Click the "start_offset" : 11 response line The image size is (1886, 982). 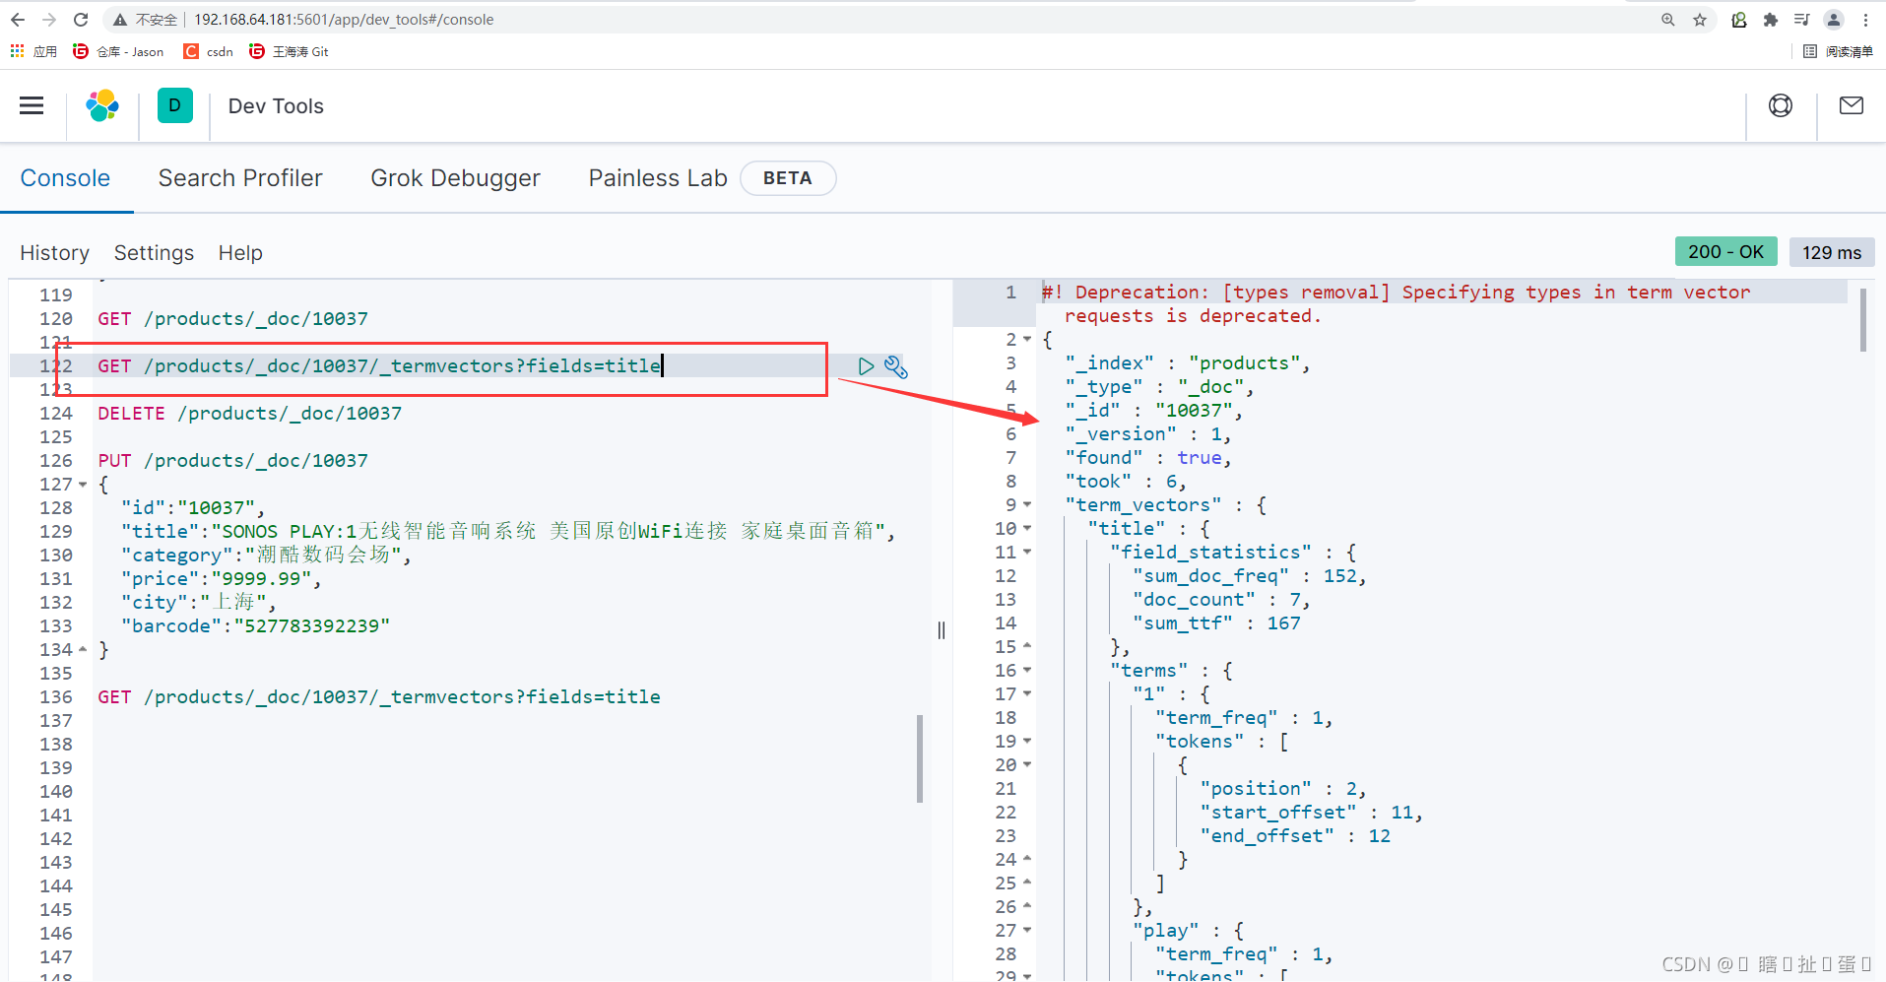[x=1311, y=813]
